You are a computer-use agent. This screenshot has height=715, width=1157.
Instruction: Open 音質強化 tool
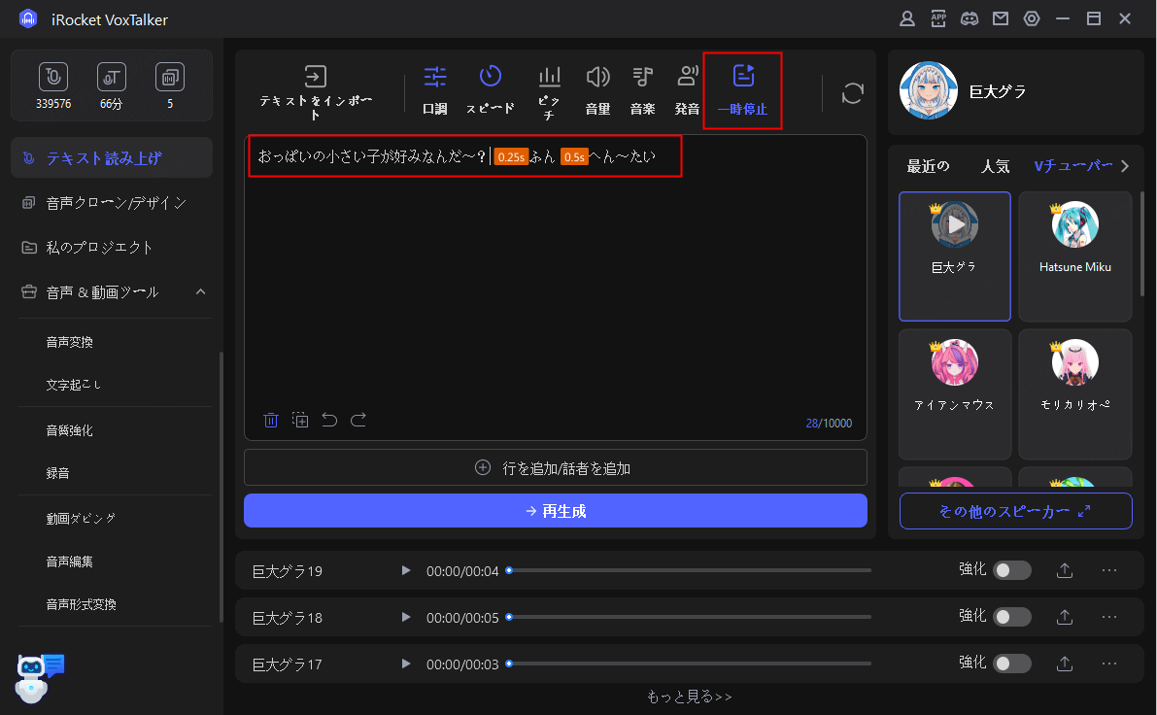tap(69, 431)
